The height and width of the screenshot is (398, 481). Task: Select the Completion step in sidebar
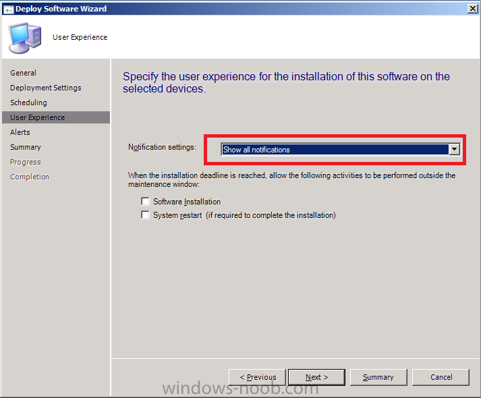tap(30, 177)
